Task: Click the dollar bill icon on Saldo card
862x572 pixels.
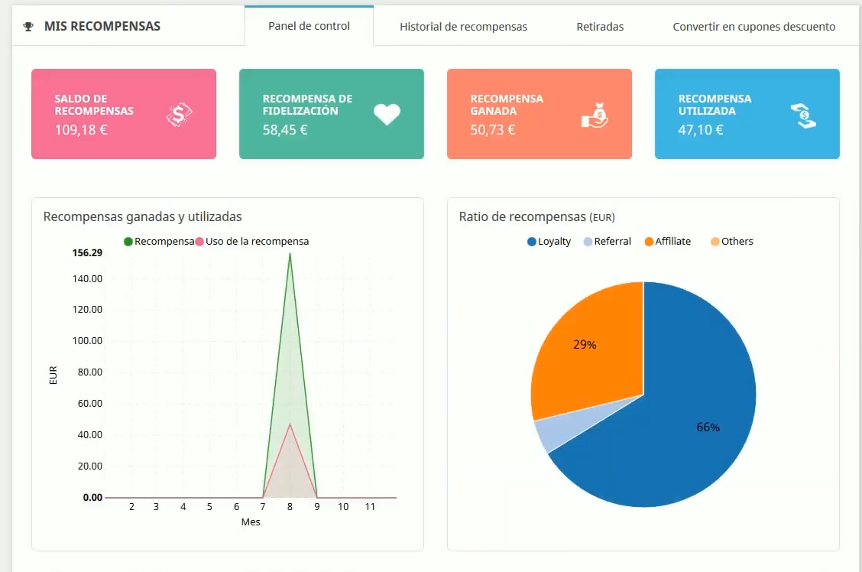Action: [x=179, y=115]
